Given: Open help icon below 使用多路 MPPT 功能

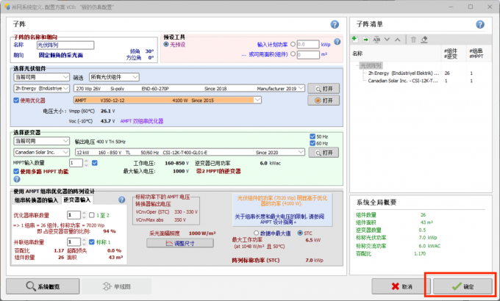Looking at the screenshot, I should 17,179.
